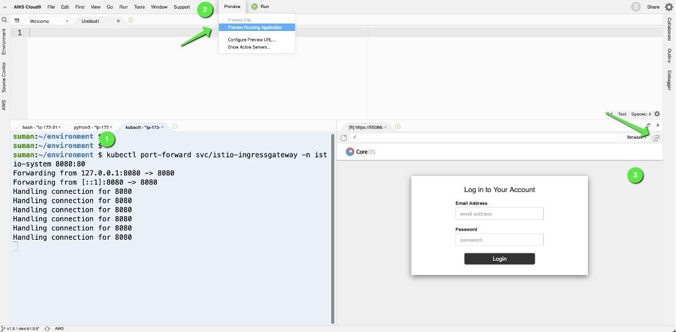Toggle the Source Control side panel
Image resolution: width=676 pixels, height=332 pixels.
(x=4, y=77)
